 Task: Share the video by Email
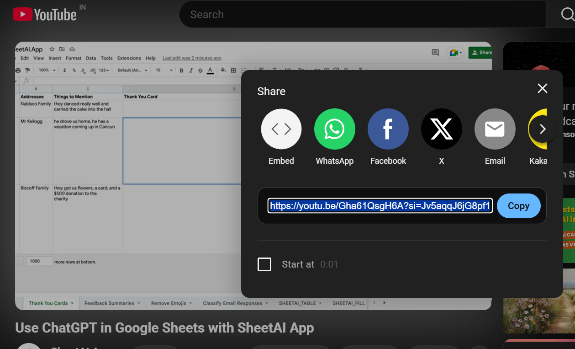click(495, 137)
